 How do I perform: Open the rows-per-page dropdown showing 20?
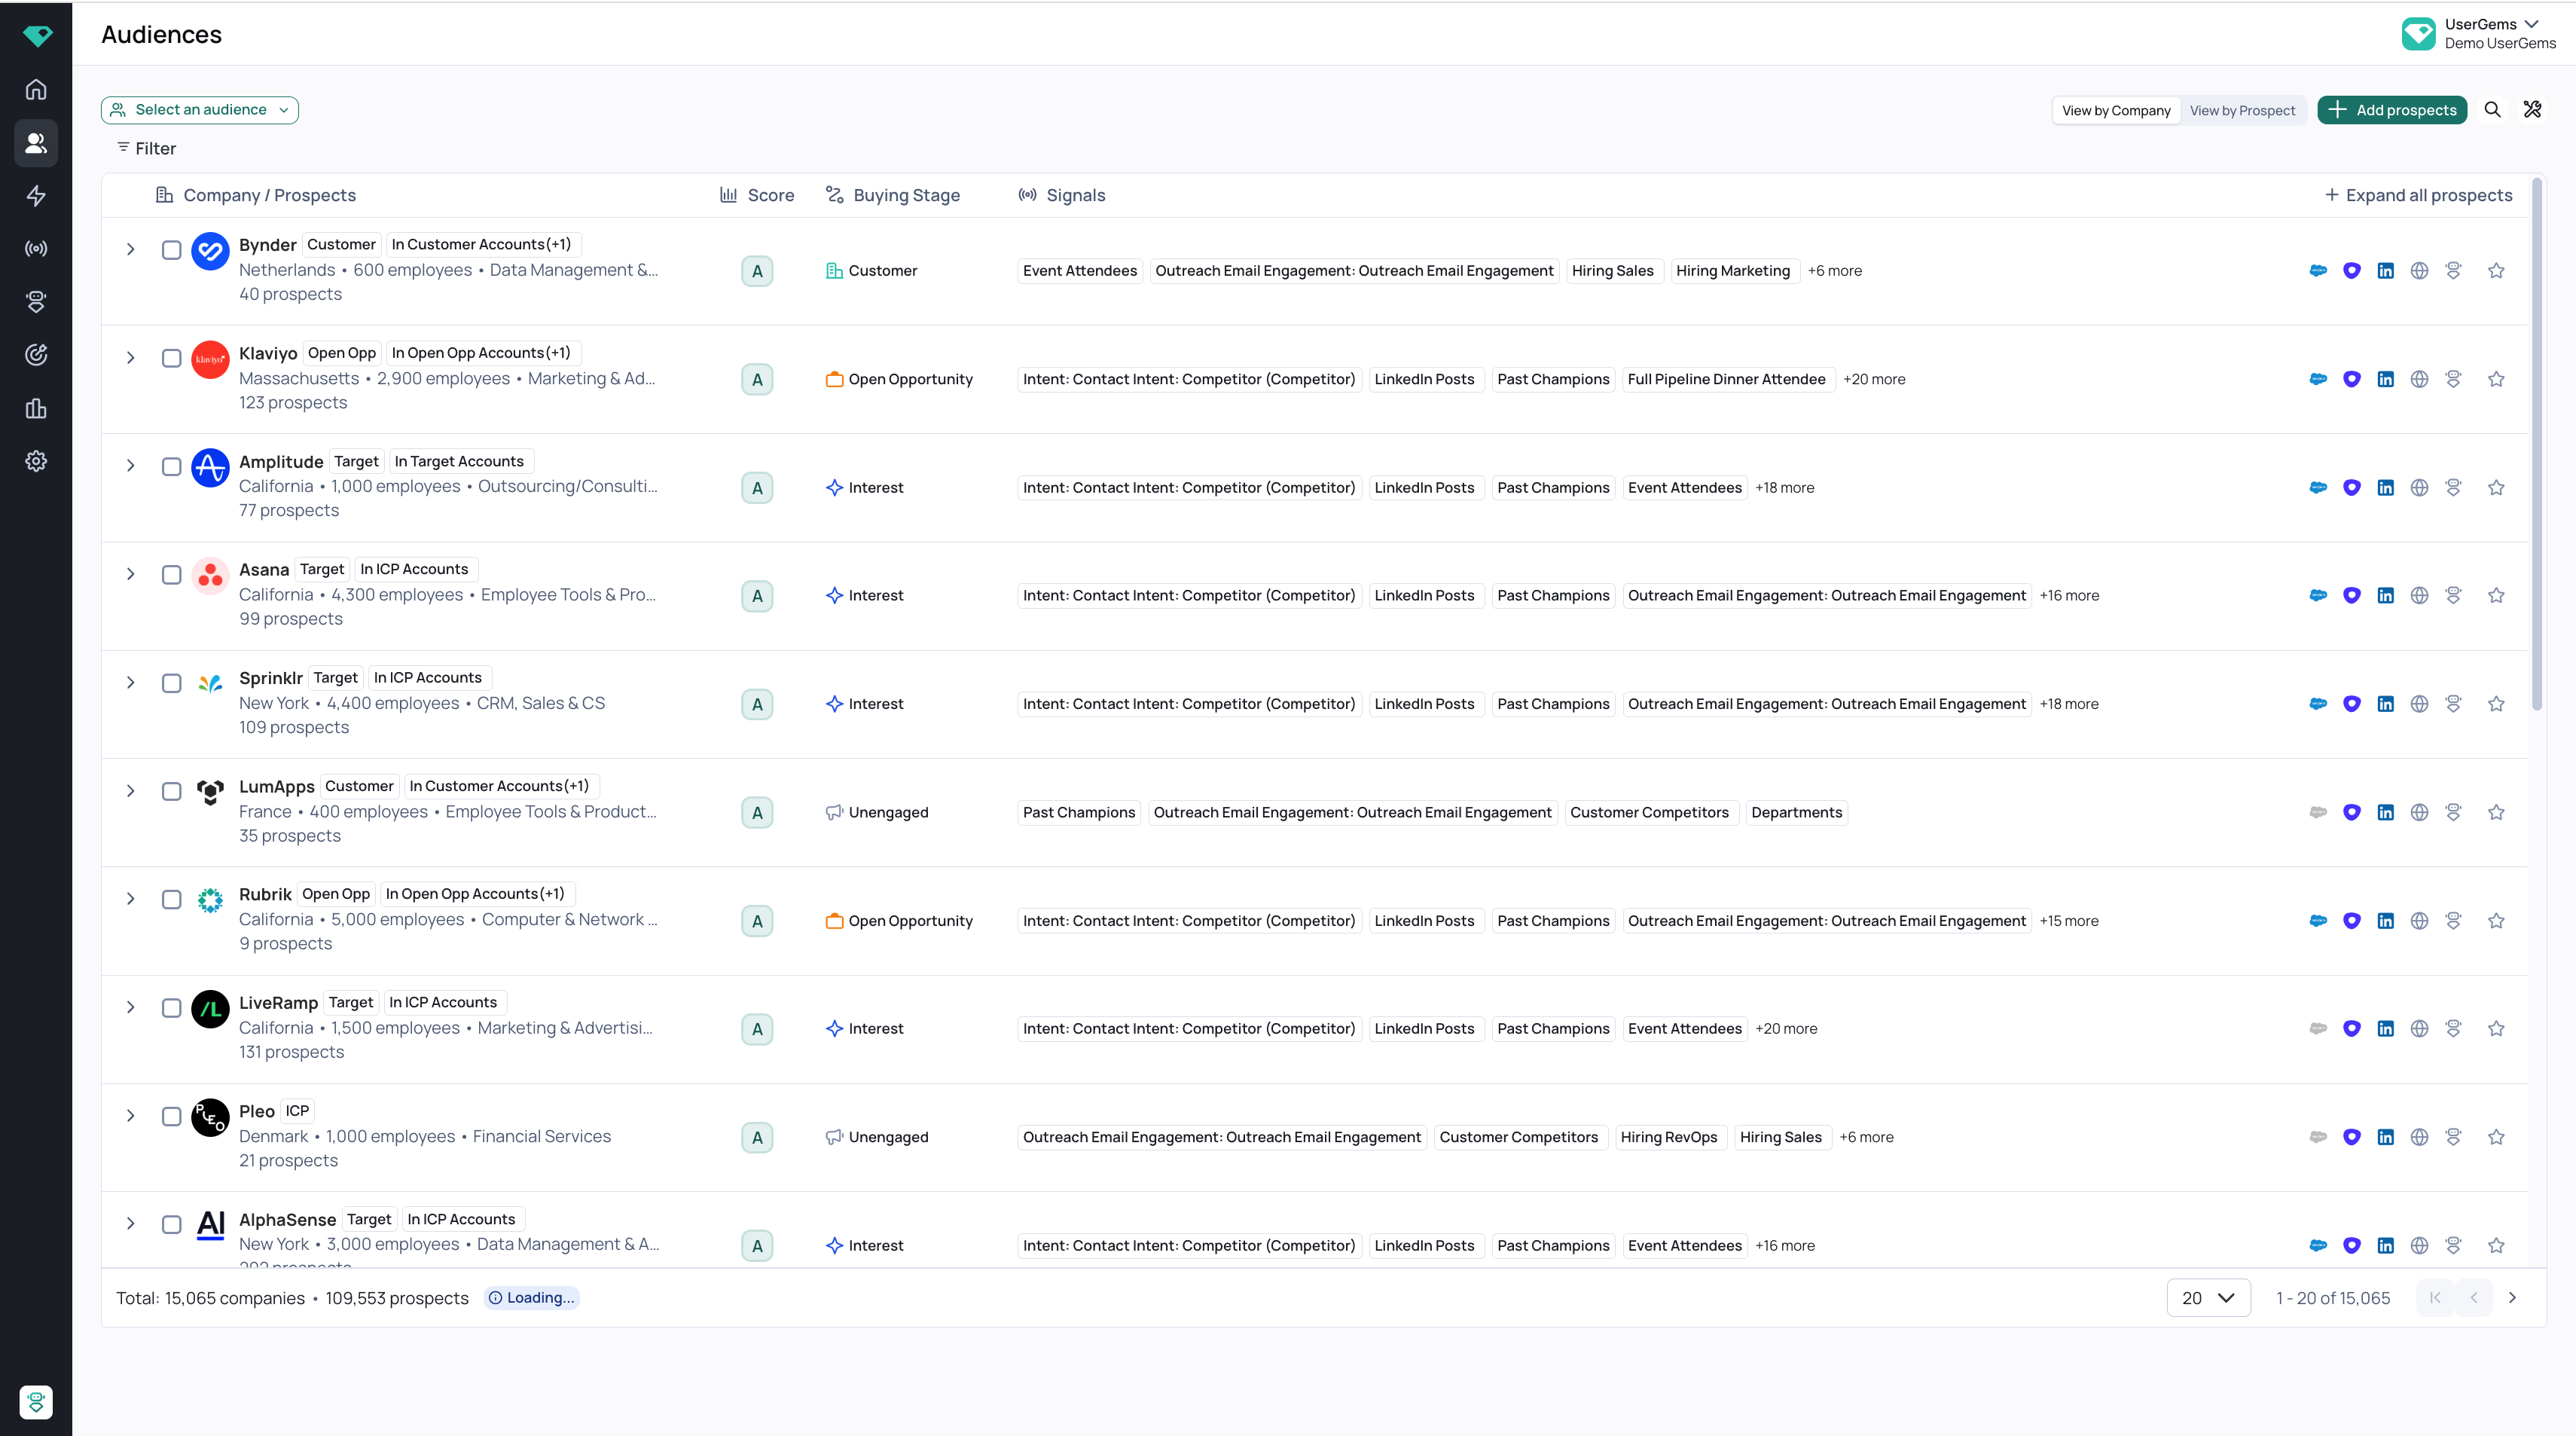click(x=2208, y=1298)
